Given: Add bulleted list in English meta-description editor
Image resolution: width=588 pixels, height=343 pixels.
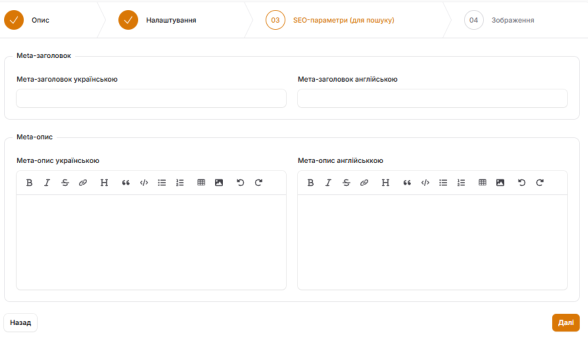Looking at the screenshot, I should pos(443,183).
